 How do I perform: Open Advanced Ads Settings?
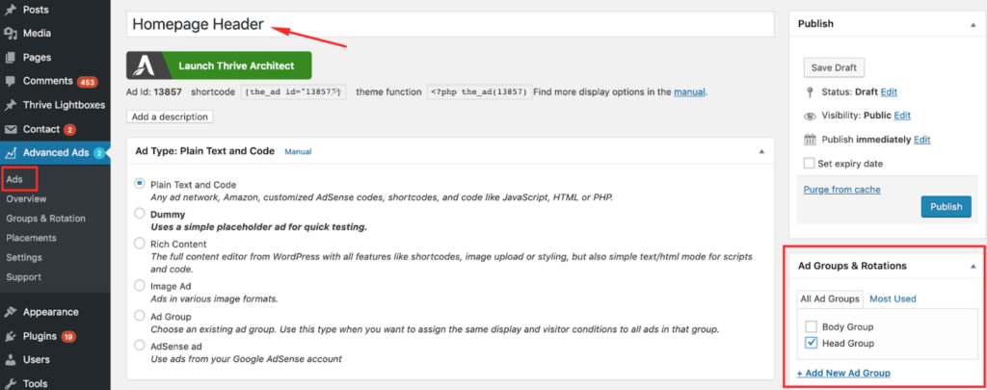(x=24, y=257)
